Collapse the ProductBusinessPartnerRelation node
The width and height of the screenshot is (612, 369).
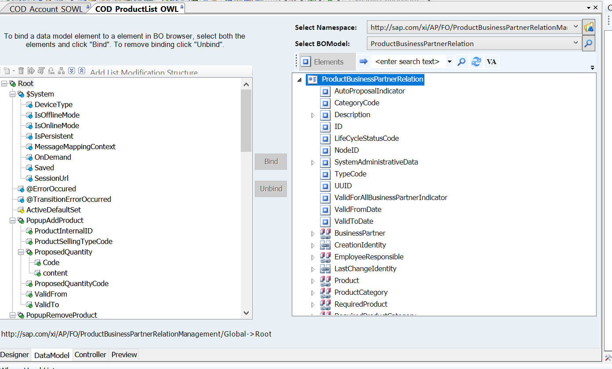[300, 80]
